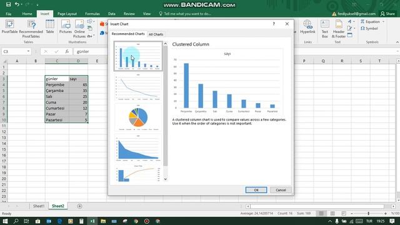Open the WordArt dropdown
This screenshot has height=225, width=400.
pyautogui.click(x=351, y=22)
